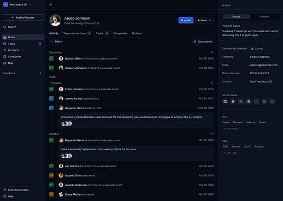Open the Sales Leadership Symposium event card

point(136,153)
